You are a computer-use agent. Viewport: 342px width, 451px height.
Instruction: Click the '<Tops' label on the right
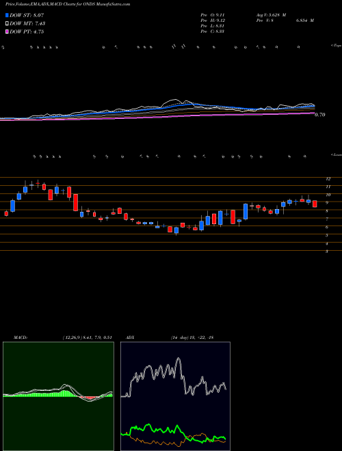click(x=337, y=46)
